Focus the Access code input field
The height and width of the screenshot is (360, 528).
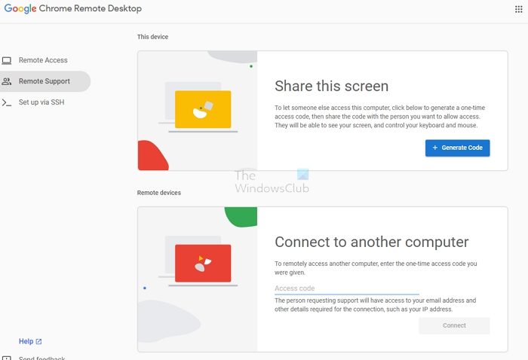346,288
